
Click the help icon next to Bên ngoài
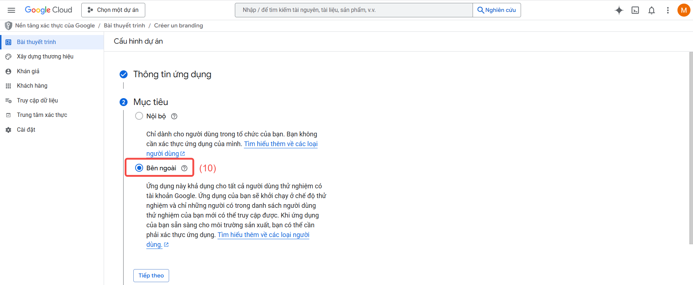(x=184, y=168)
